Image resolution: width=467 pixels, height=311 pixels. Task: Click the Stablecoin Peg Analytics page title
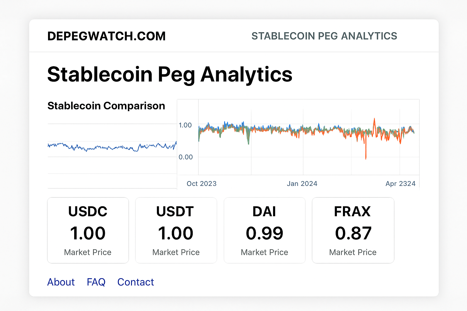tap(169, 74)
